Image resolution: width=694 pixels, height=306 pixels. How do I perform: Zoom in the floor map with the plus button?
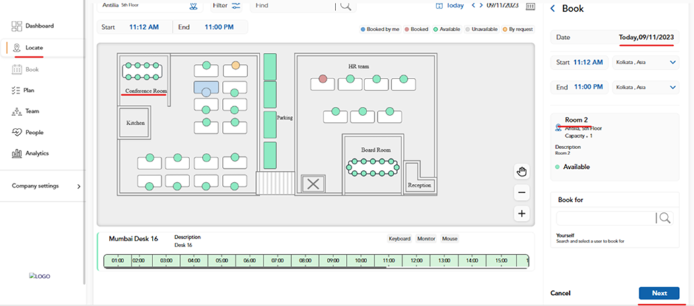coord(522,214)
